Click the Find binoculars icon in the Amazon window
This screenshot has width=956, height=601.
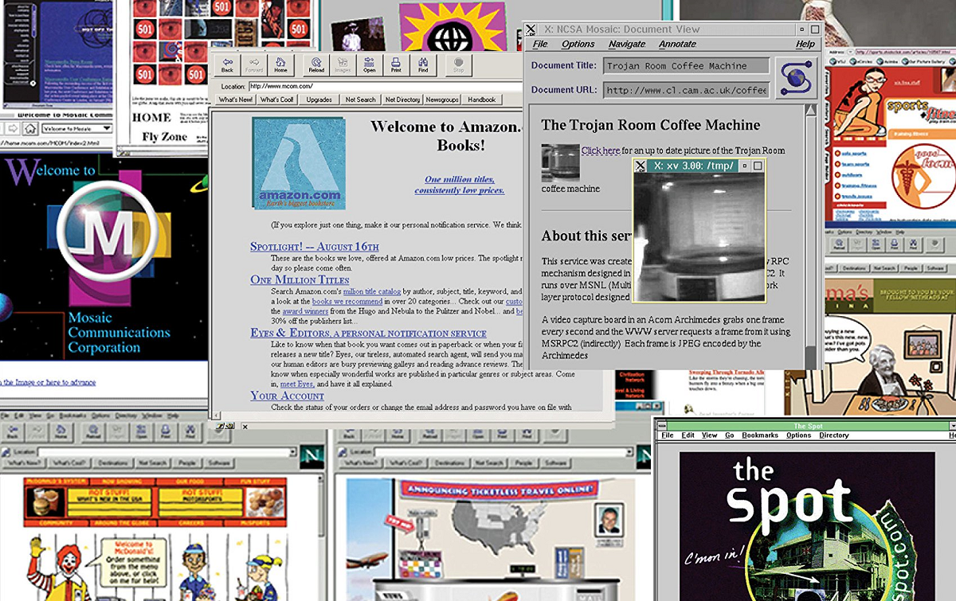click(x=423, y=64)
